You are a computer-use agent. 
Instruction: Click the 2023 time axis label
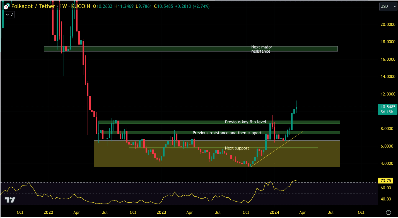161,212
